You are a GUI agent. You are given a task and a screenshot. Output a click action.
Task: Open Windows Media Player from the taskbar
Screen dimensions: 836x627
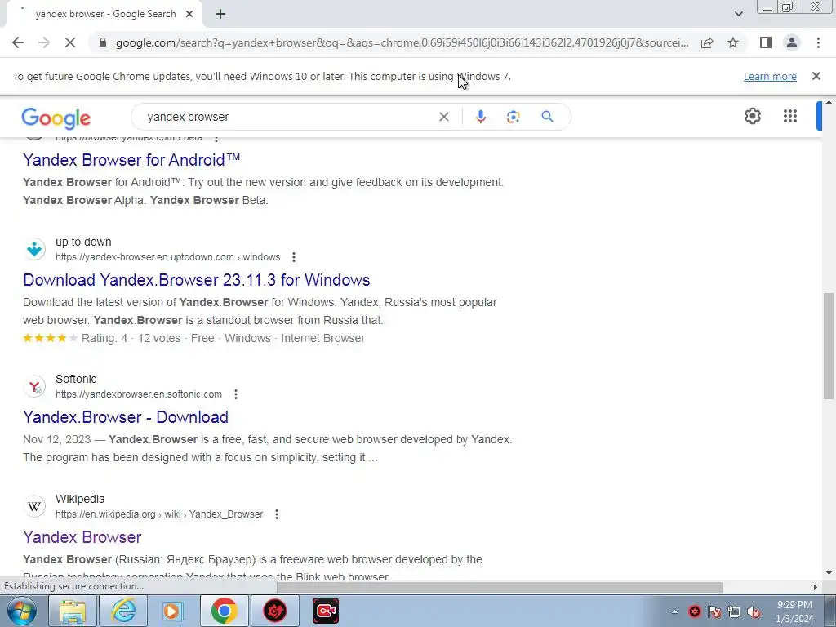click(173, 611)
